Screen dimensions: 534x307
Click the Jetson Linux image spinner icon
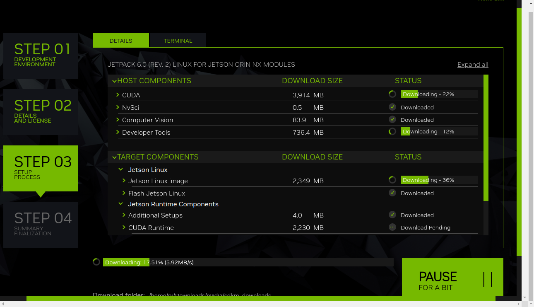(392, 180)
